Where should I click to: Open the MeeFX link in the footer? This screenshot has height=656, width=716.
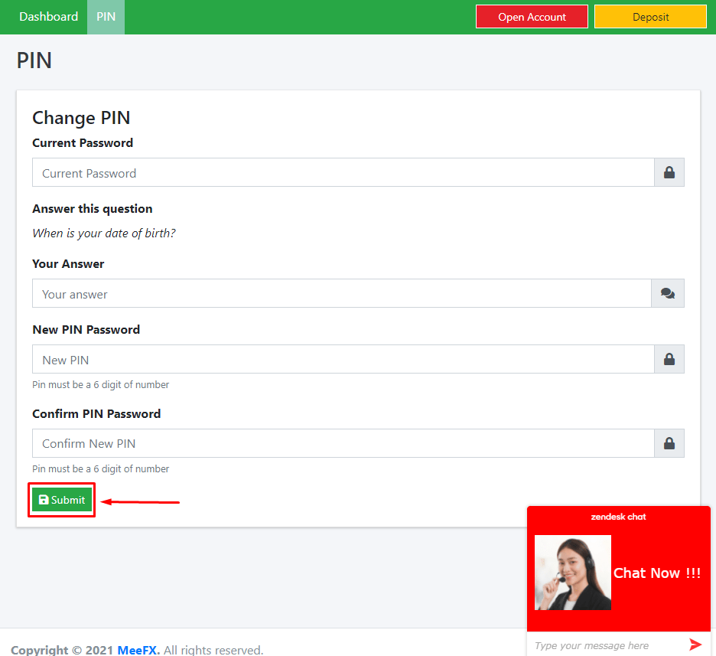138,649
